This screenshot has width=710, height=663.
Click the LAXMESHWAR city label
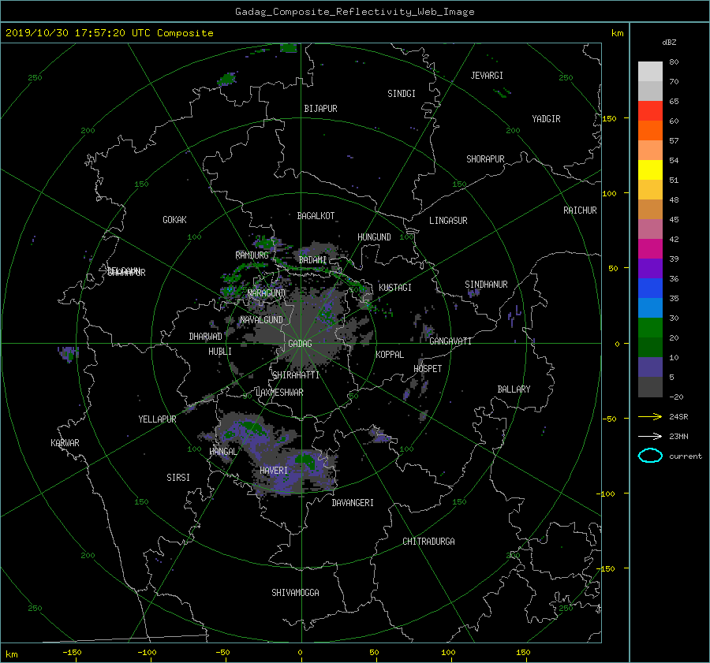point(279,393)
